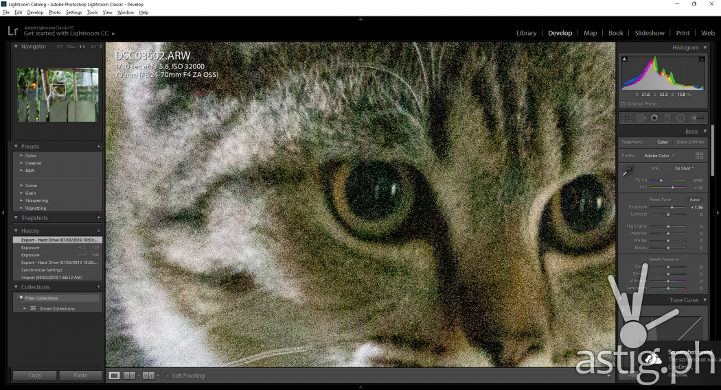Viewport: 721px width, 390px height.
Task: Add a new preset with plus icon
Action: click(x=98, y=147)
